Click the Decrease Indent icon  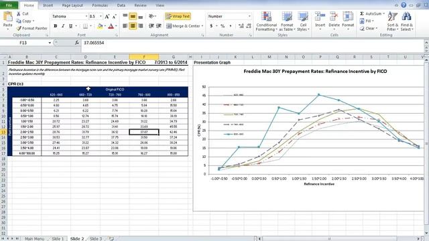point(151,26)
